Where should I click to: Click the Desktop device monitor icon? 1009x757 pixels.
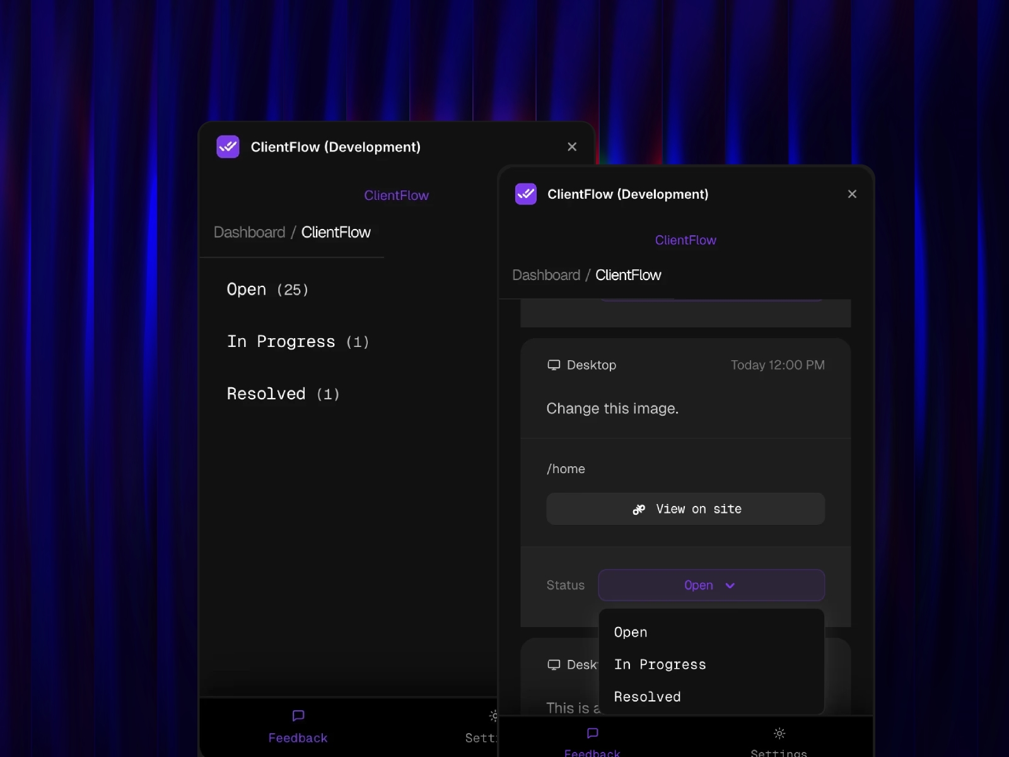tap(554, 365)
